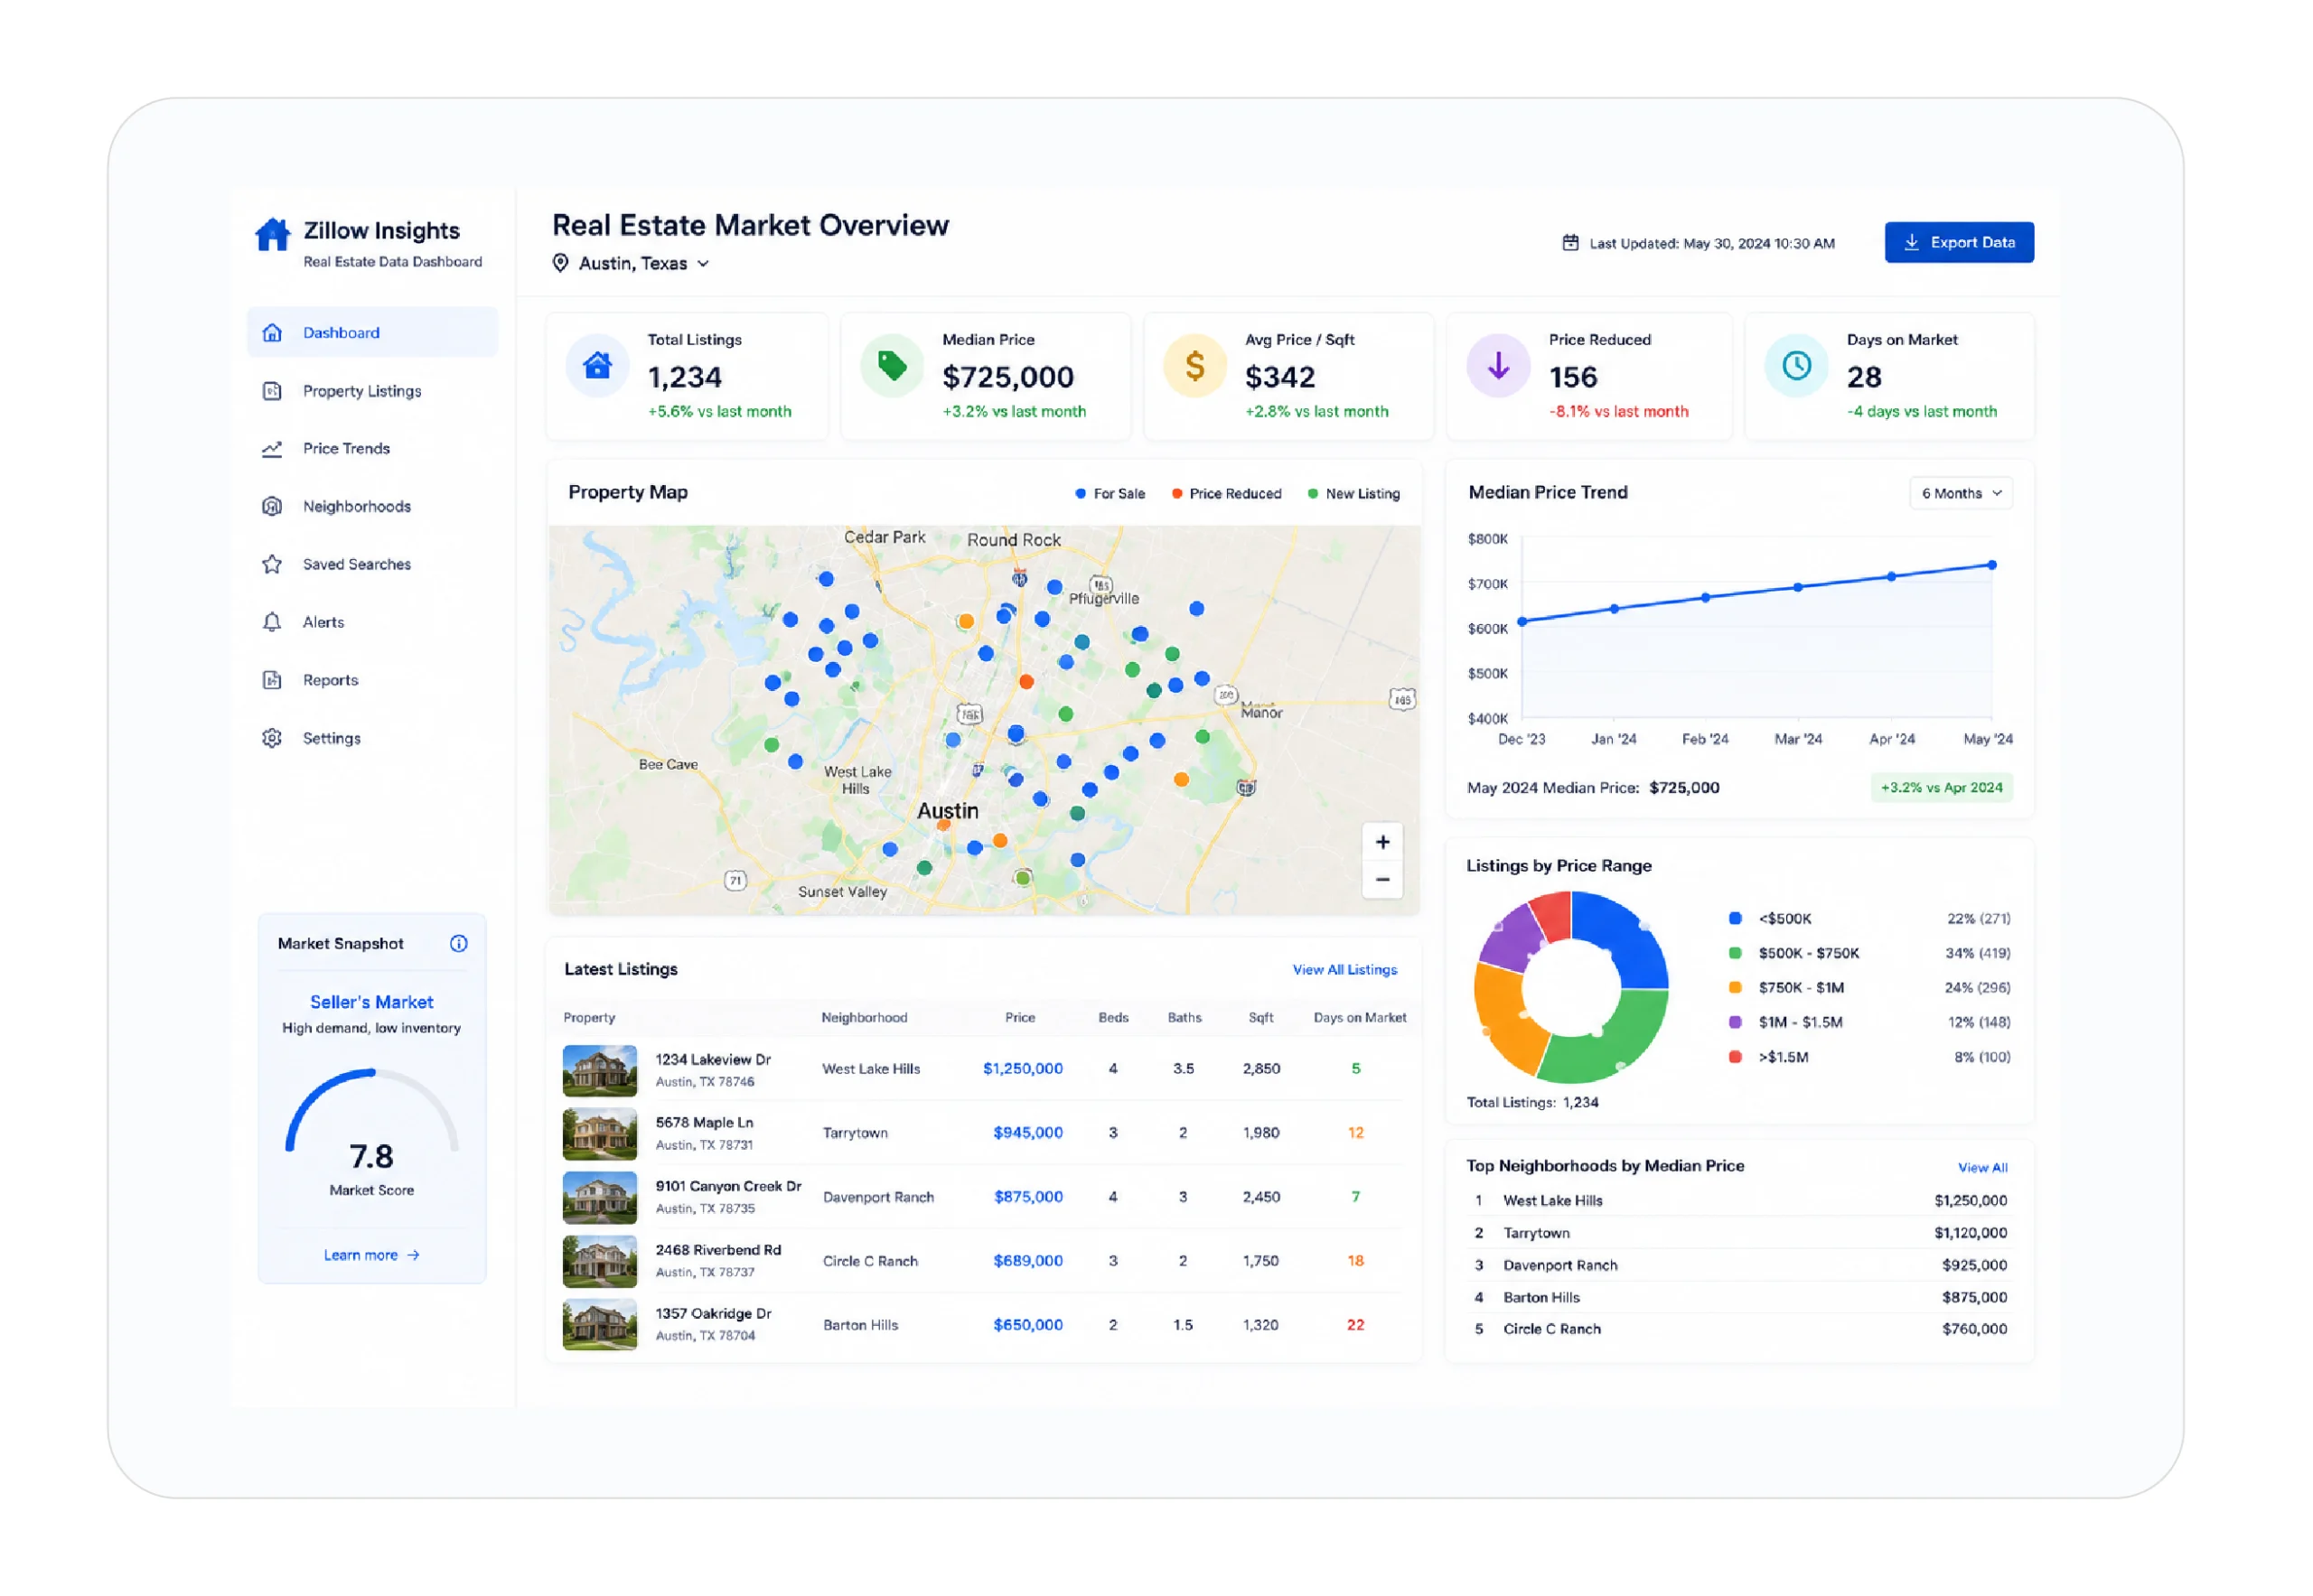
Task: Click the Neighborhoods sidebar icon
Action: click(x=272, y=507)
